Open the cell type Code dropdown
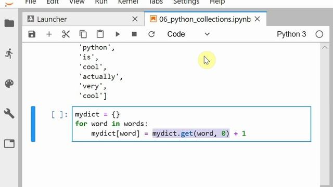This screenshot has height=187, width=333. coord(188,34)
